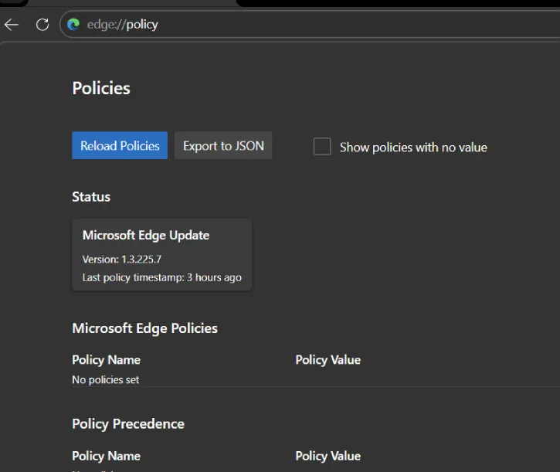Image resolution: width=560 pixels, height=472 pixels.
Task: Click the Policy Precedence heading
Action: point(128,424)
